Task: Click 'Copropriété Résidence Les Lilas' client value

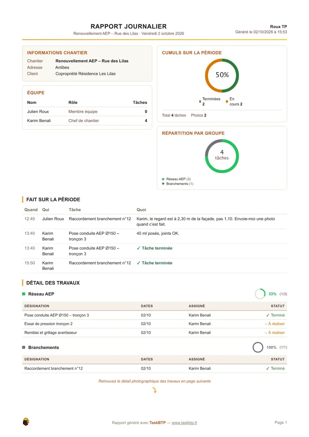Action: click(x=86, y=74)
